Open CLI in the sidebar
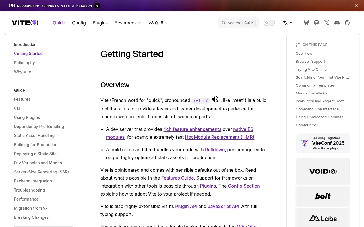Viewport: 364px width, 227px height. (x=17, y=108)
